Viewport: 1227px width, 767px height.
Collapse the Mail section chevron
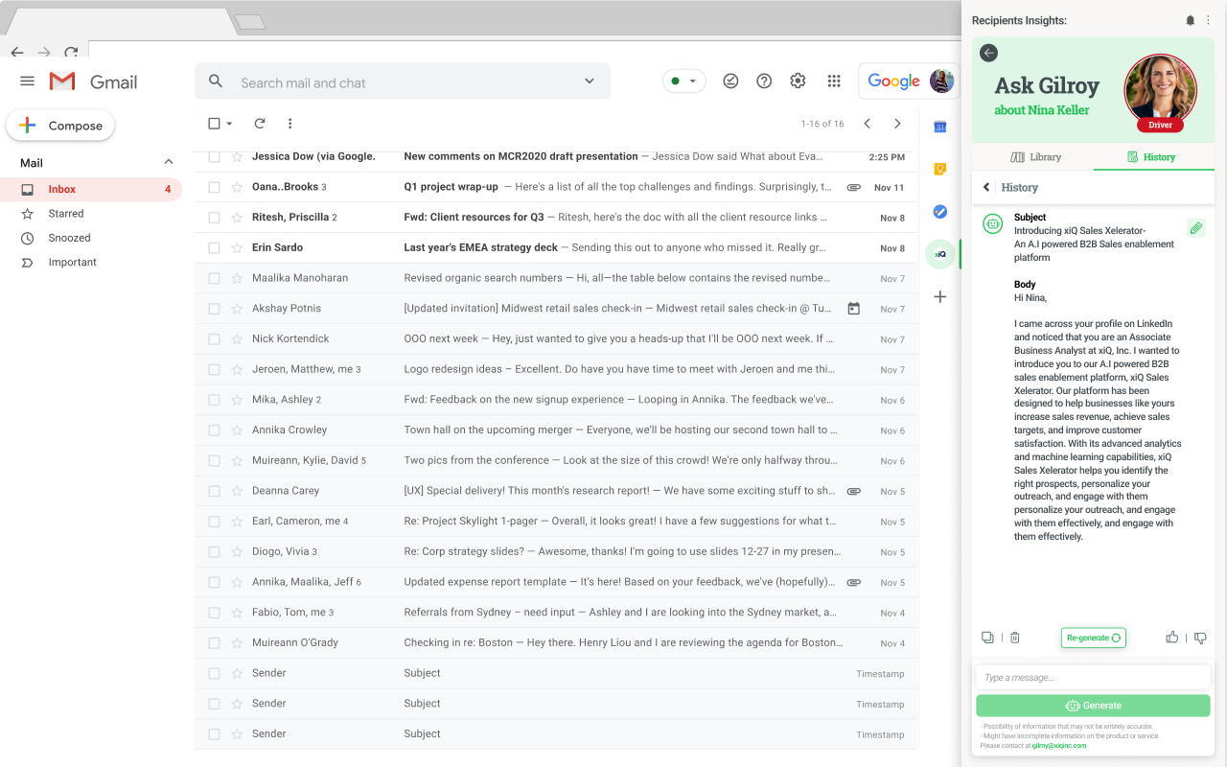pyautogui.click(x=169, y=163)
